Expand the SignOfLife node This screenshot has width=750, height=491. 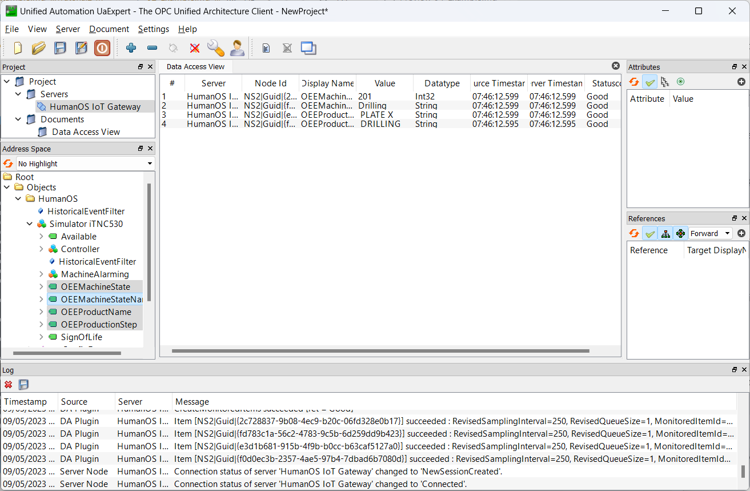tap(41, 337)
